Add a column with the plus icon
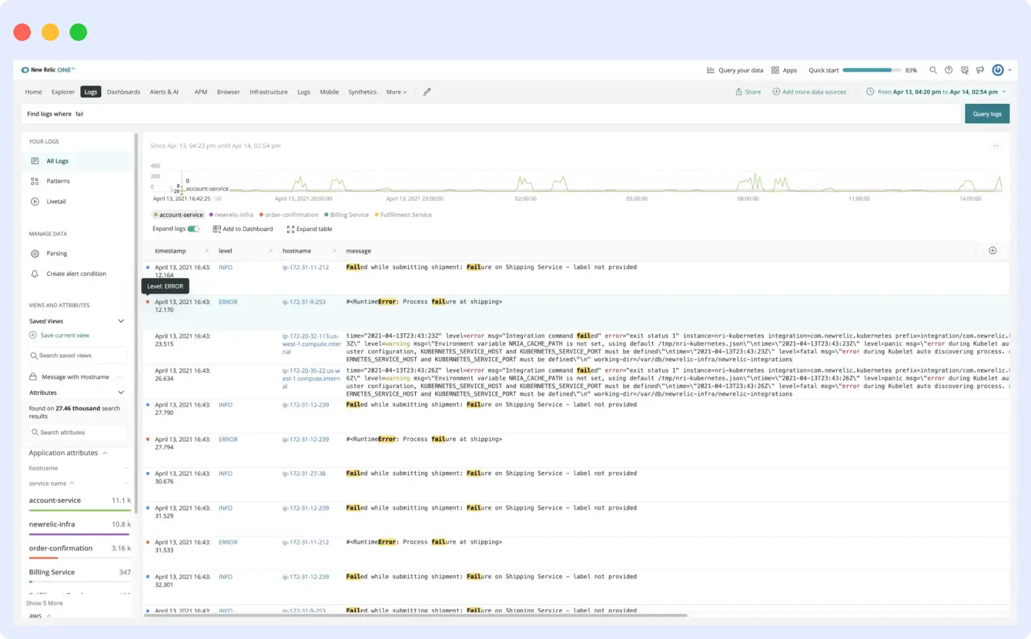The width and height of the screenshot is (1031, 639). [992, 251]
